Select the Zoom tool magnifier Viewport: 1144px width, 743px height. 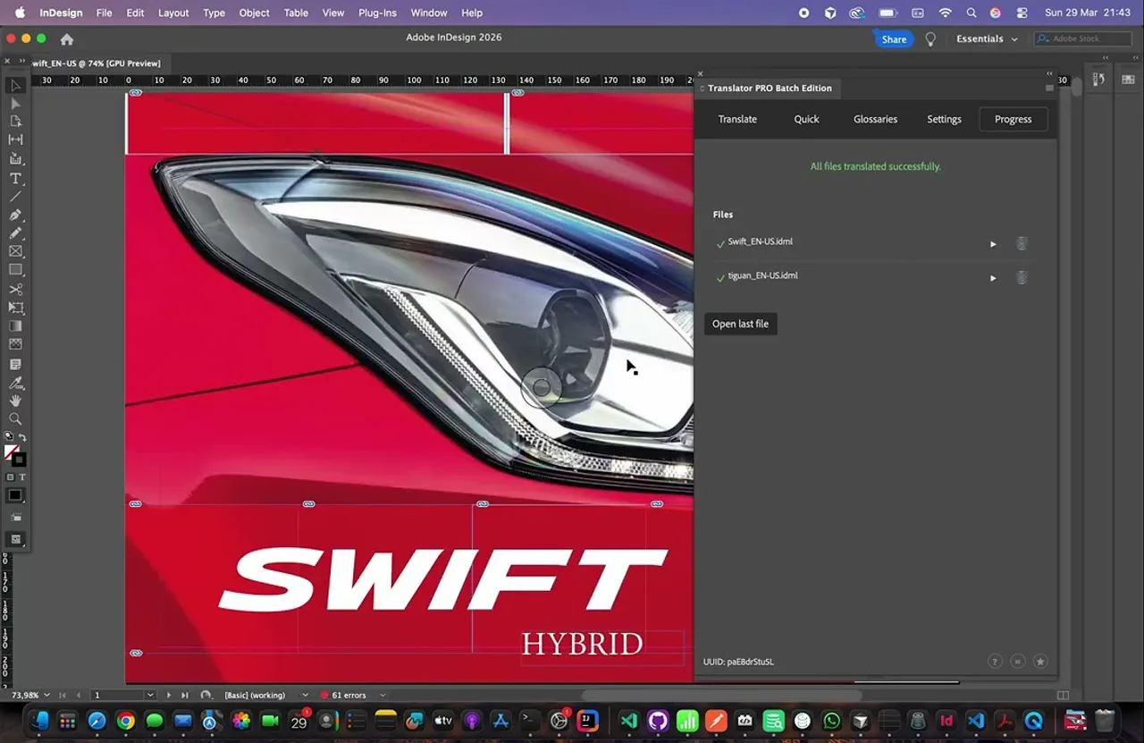[15, 418]
